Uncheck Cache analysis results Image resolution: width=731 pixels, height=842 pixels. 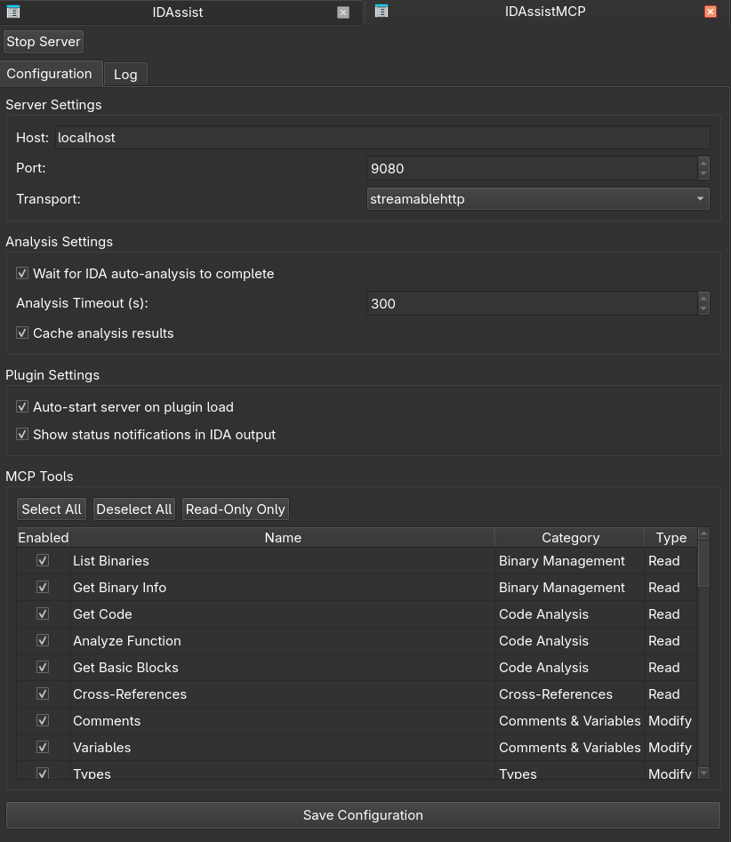[x=22, y=333]
